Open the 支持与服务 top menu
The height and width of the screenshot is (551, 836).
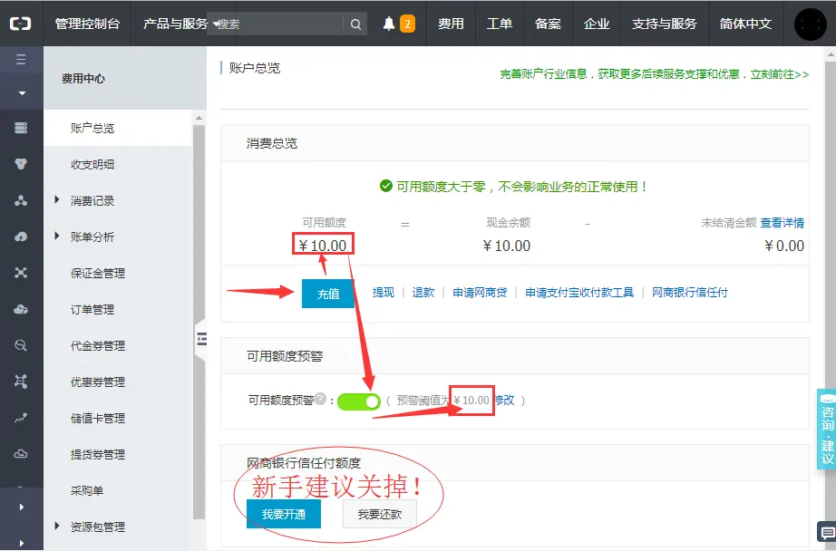pyautogui.click(x=665, y=24)
